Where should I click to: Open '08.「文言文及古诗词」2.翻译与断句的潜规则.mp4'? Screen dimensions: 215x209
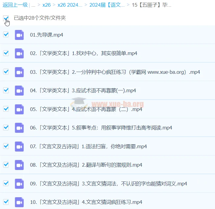86,165
